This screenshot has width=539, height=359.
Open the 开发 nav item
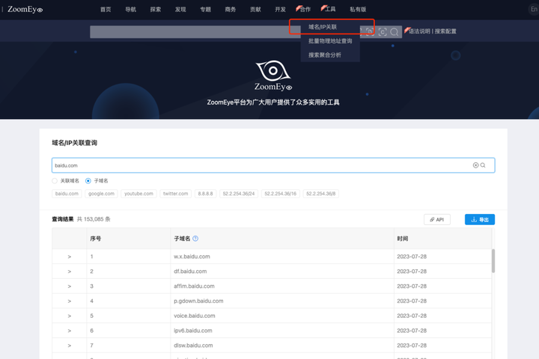[x=280, y=9]
